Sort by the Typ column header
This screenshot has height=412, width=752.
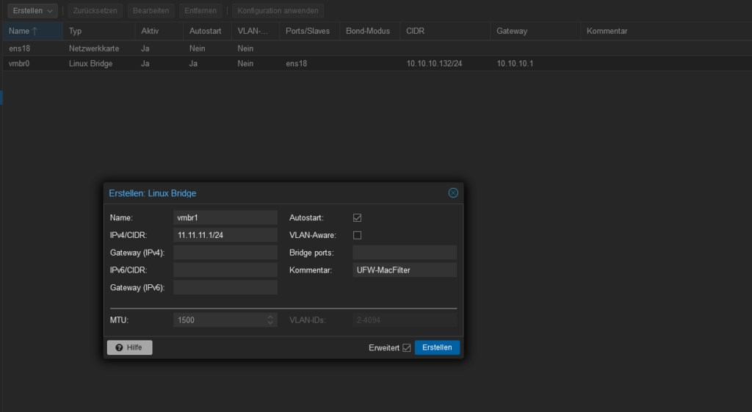click(x=75, y=31)
